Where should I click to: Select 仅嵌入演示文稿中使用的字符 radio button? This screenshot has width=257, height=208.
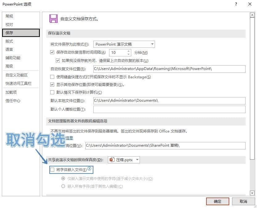[63, 178]
